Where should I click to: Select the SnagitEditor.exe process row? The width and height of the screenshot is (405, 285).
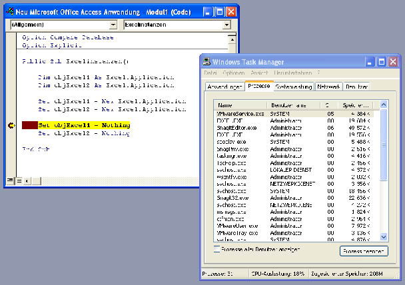tap(238, 127)
